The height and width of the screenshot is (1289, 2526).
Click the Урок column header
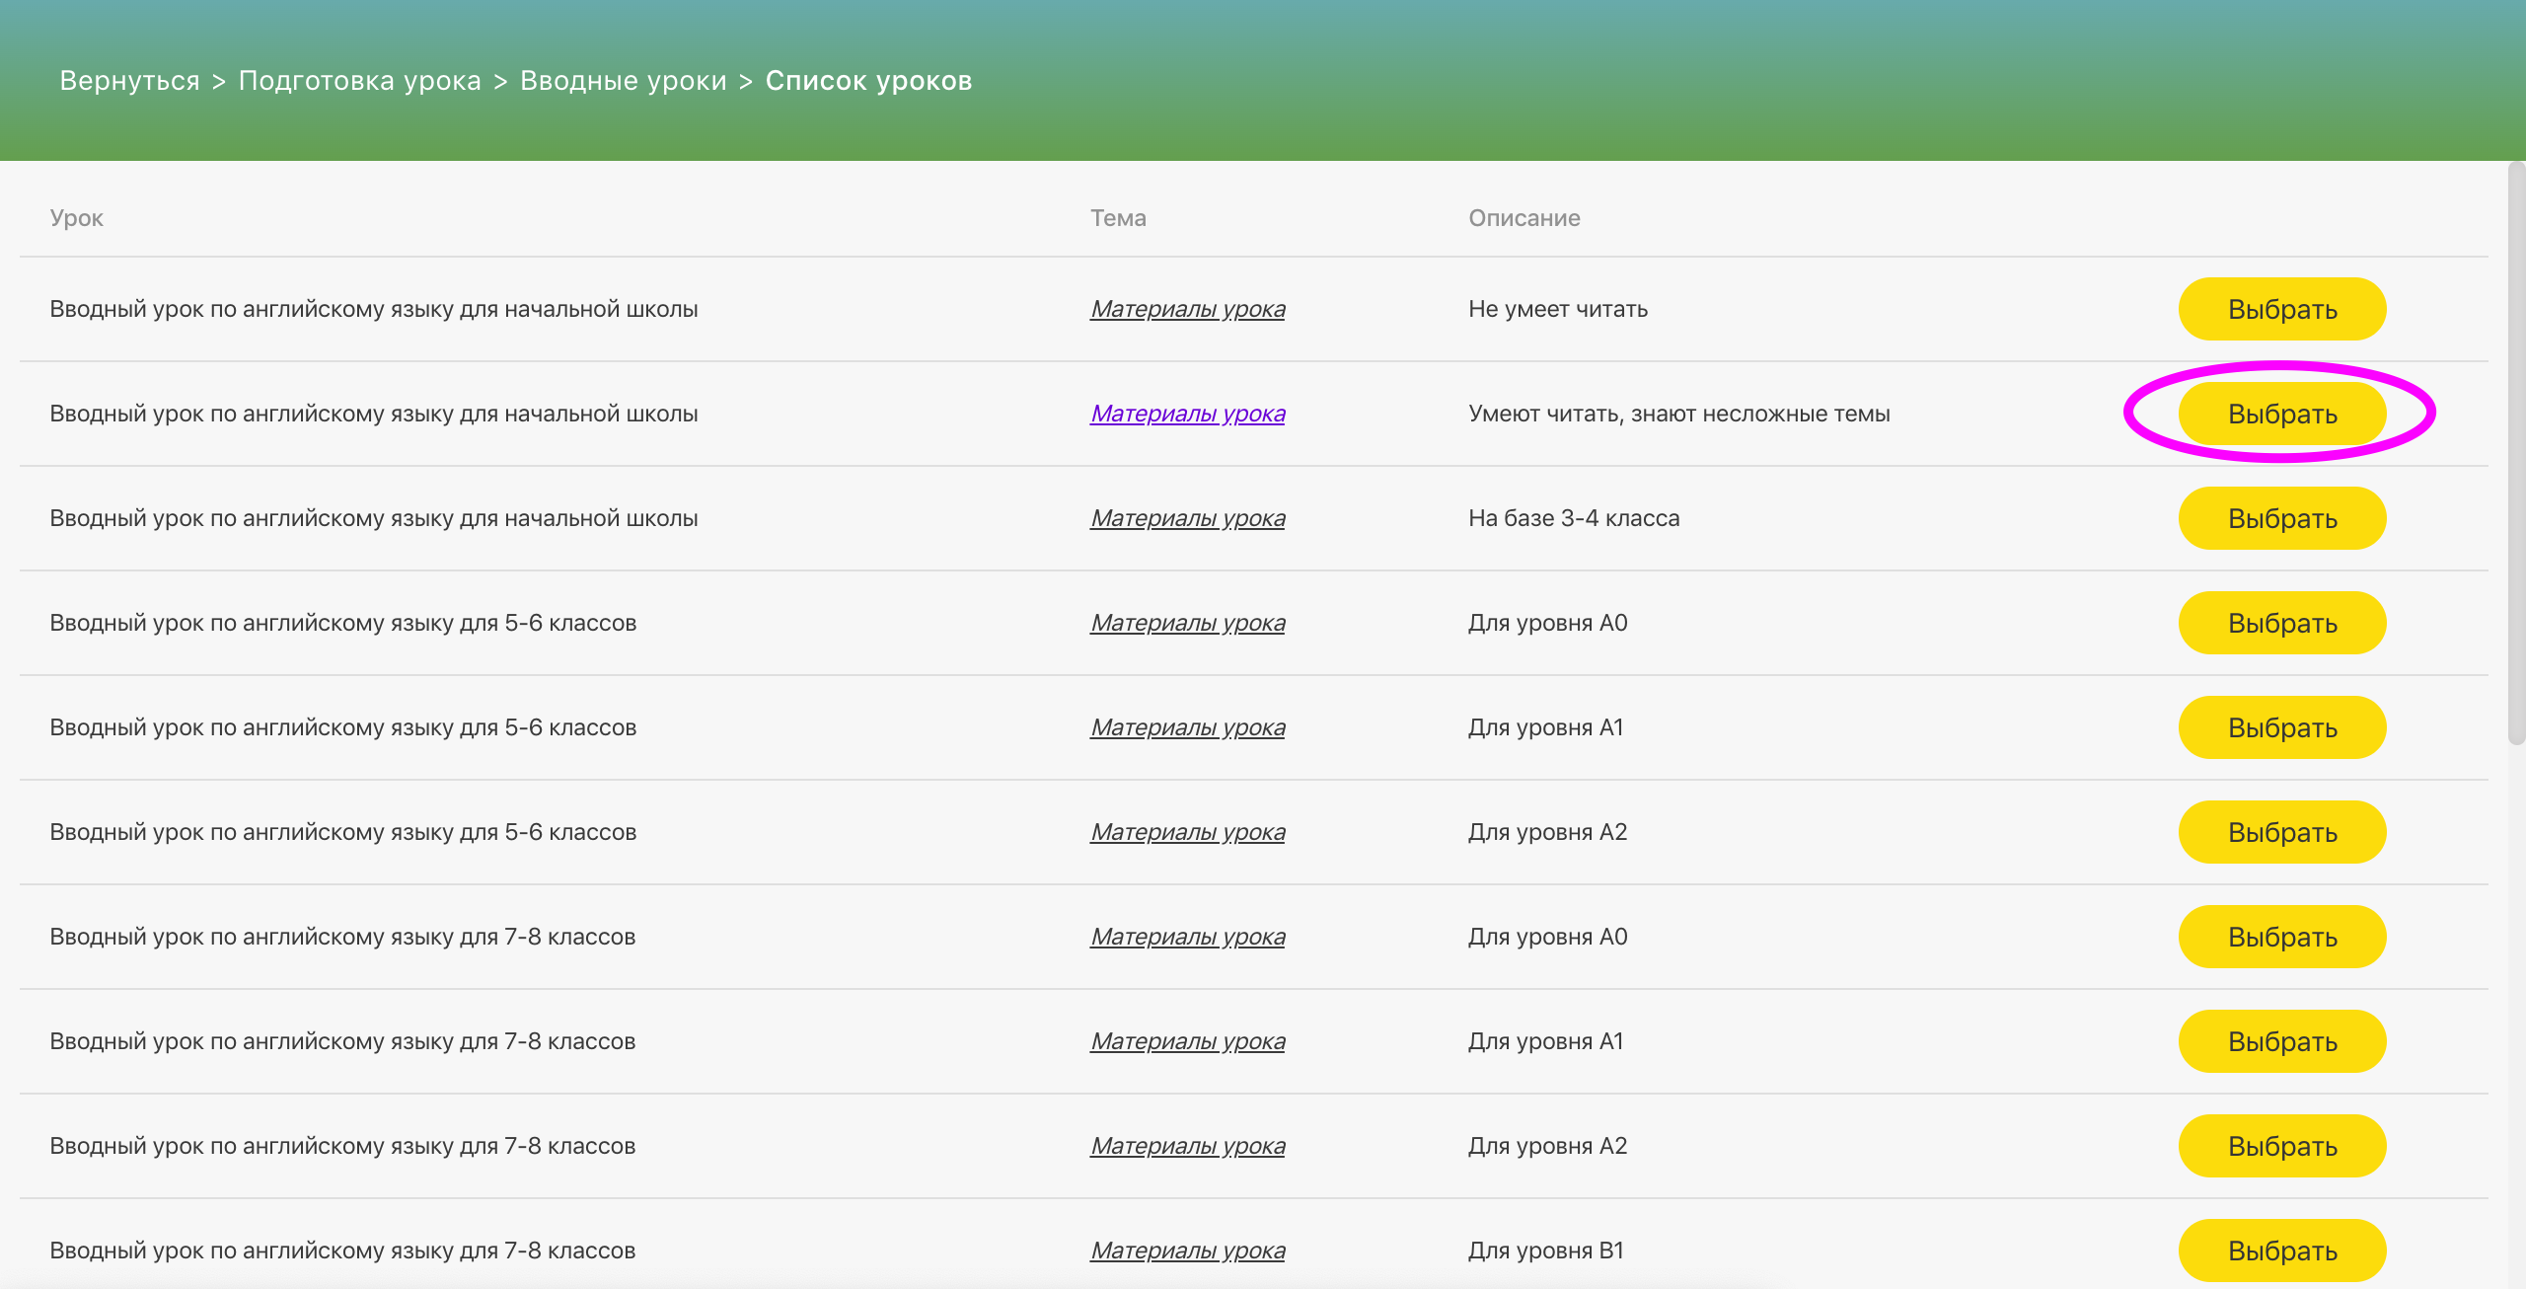point(77,218)
